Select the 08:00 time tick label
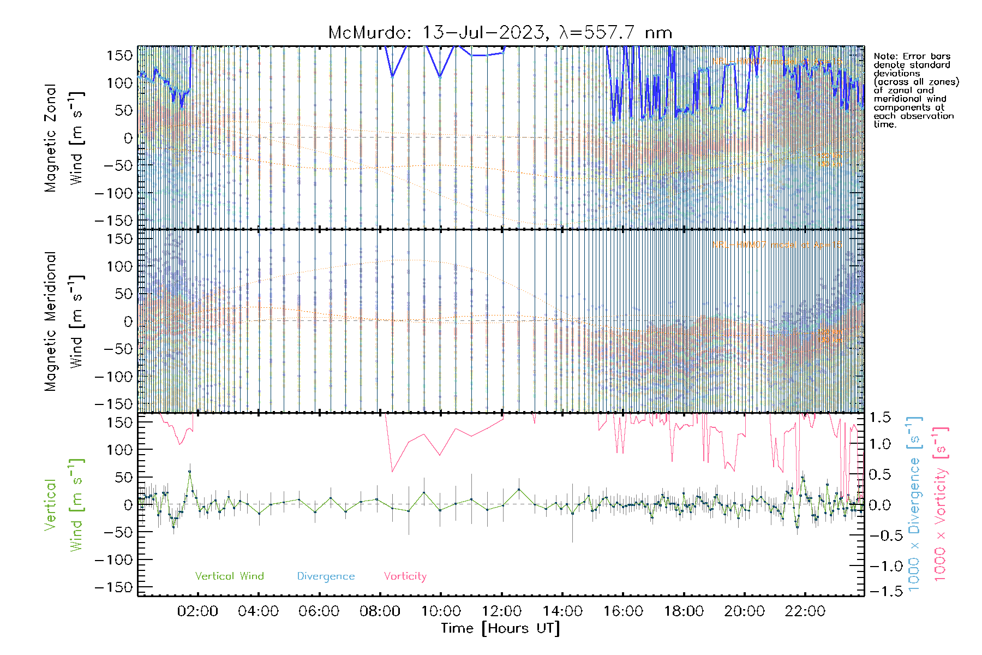982x655 pixels. coord(380,611)
